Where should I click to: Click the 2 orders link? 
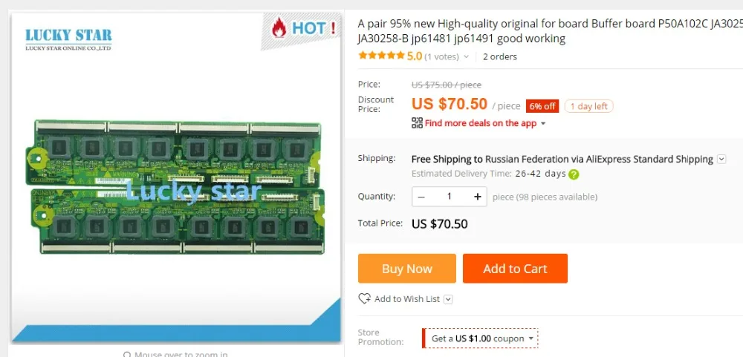(x=499, y=56)
